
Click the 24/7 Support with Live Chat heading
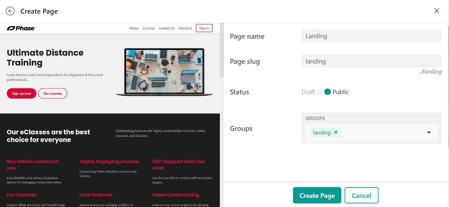pyautogui.click(x=179, y=165)
